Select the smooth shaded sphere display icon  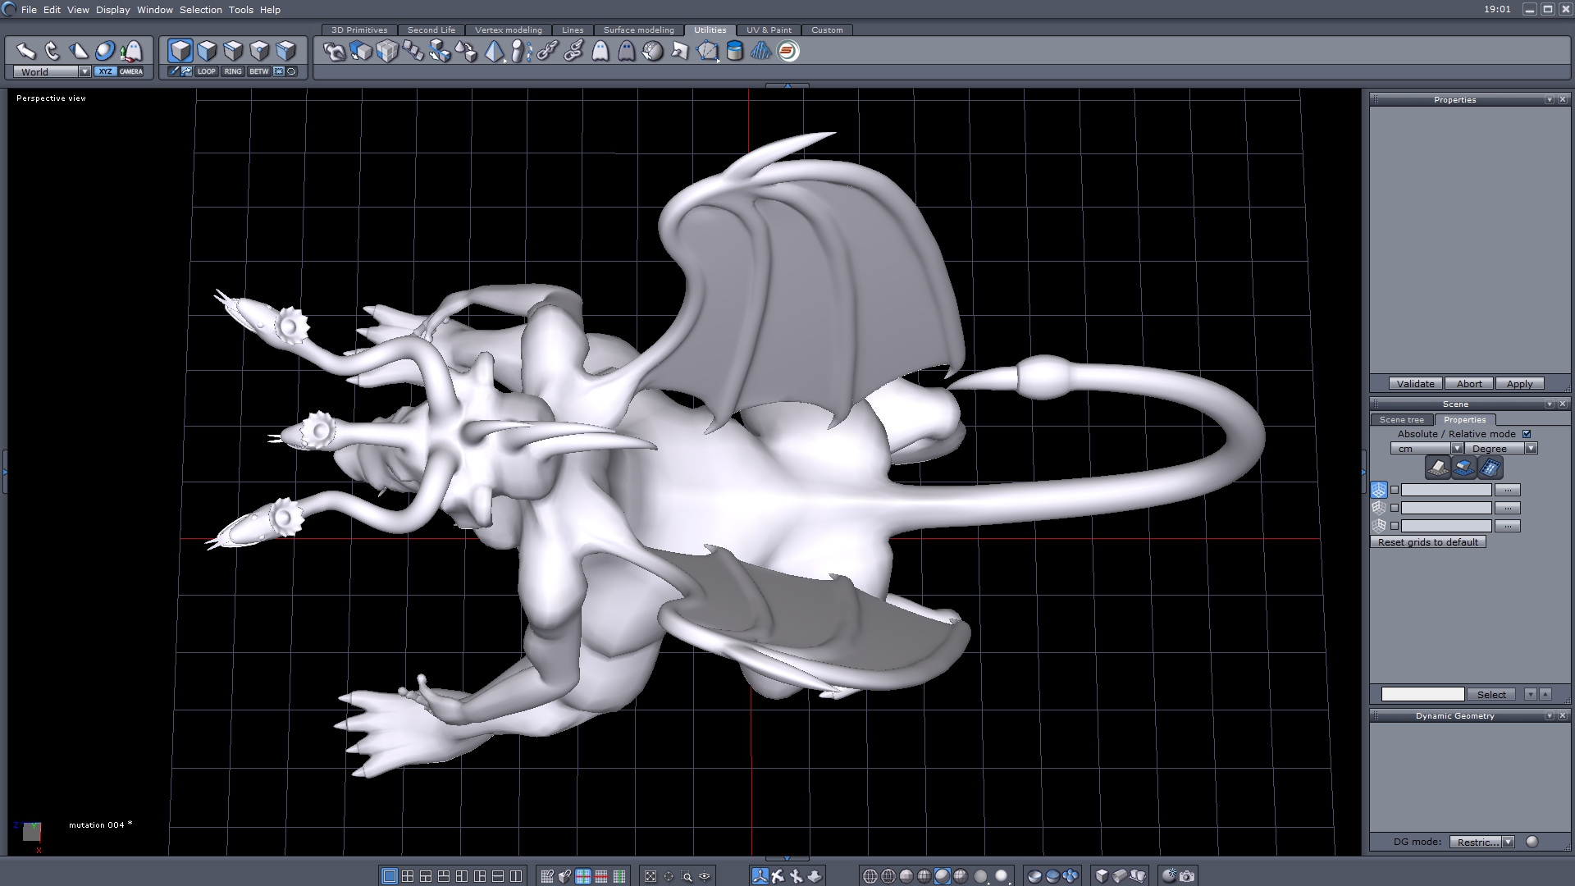[x=942, y=876]
